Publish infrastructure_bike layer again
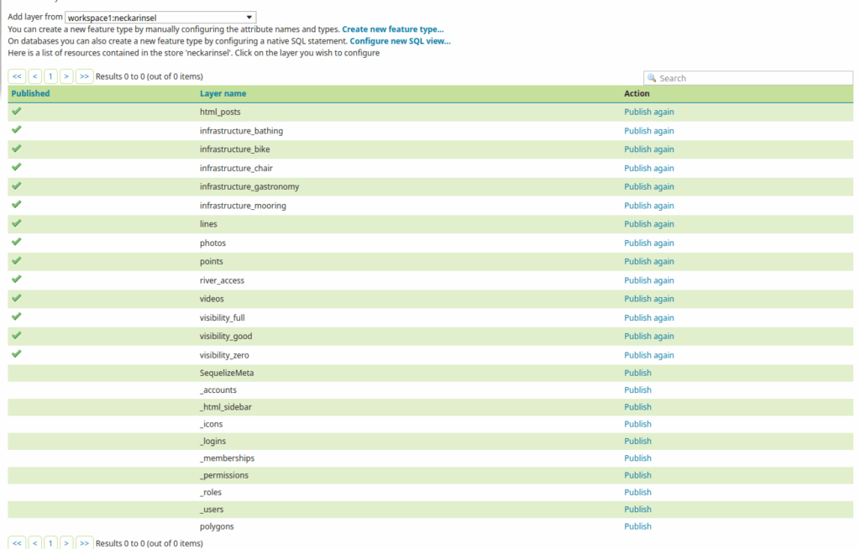The width and height of the screenshot is (860, 549). click(649, 149)
